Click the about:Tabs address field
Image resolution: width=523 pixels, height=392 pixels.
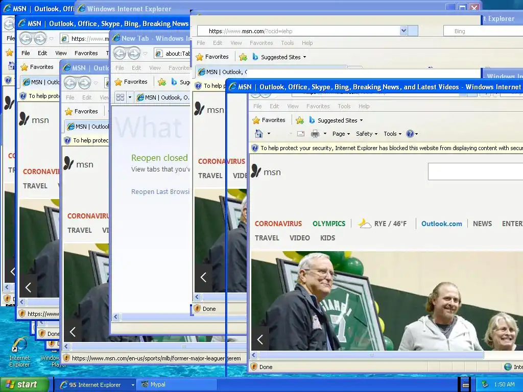tap(173, 53)
